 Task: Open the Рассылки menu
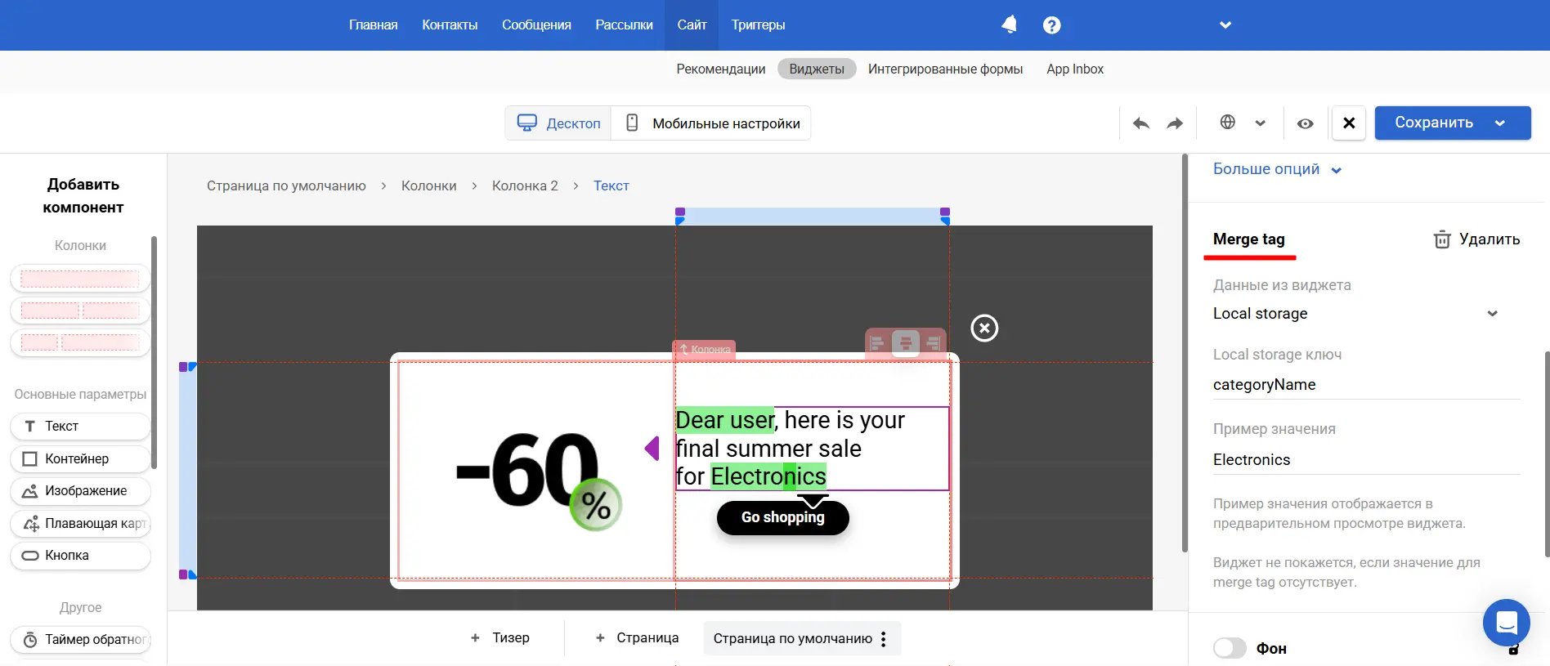[x=624, y=25]
